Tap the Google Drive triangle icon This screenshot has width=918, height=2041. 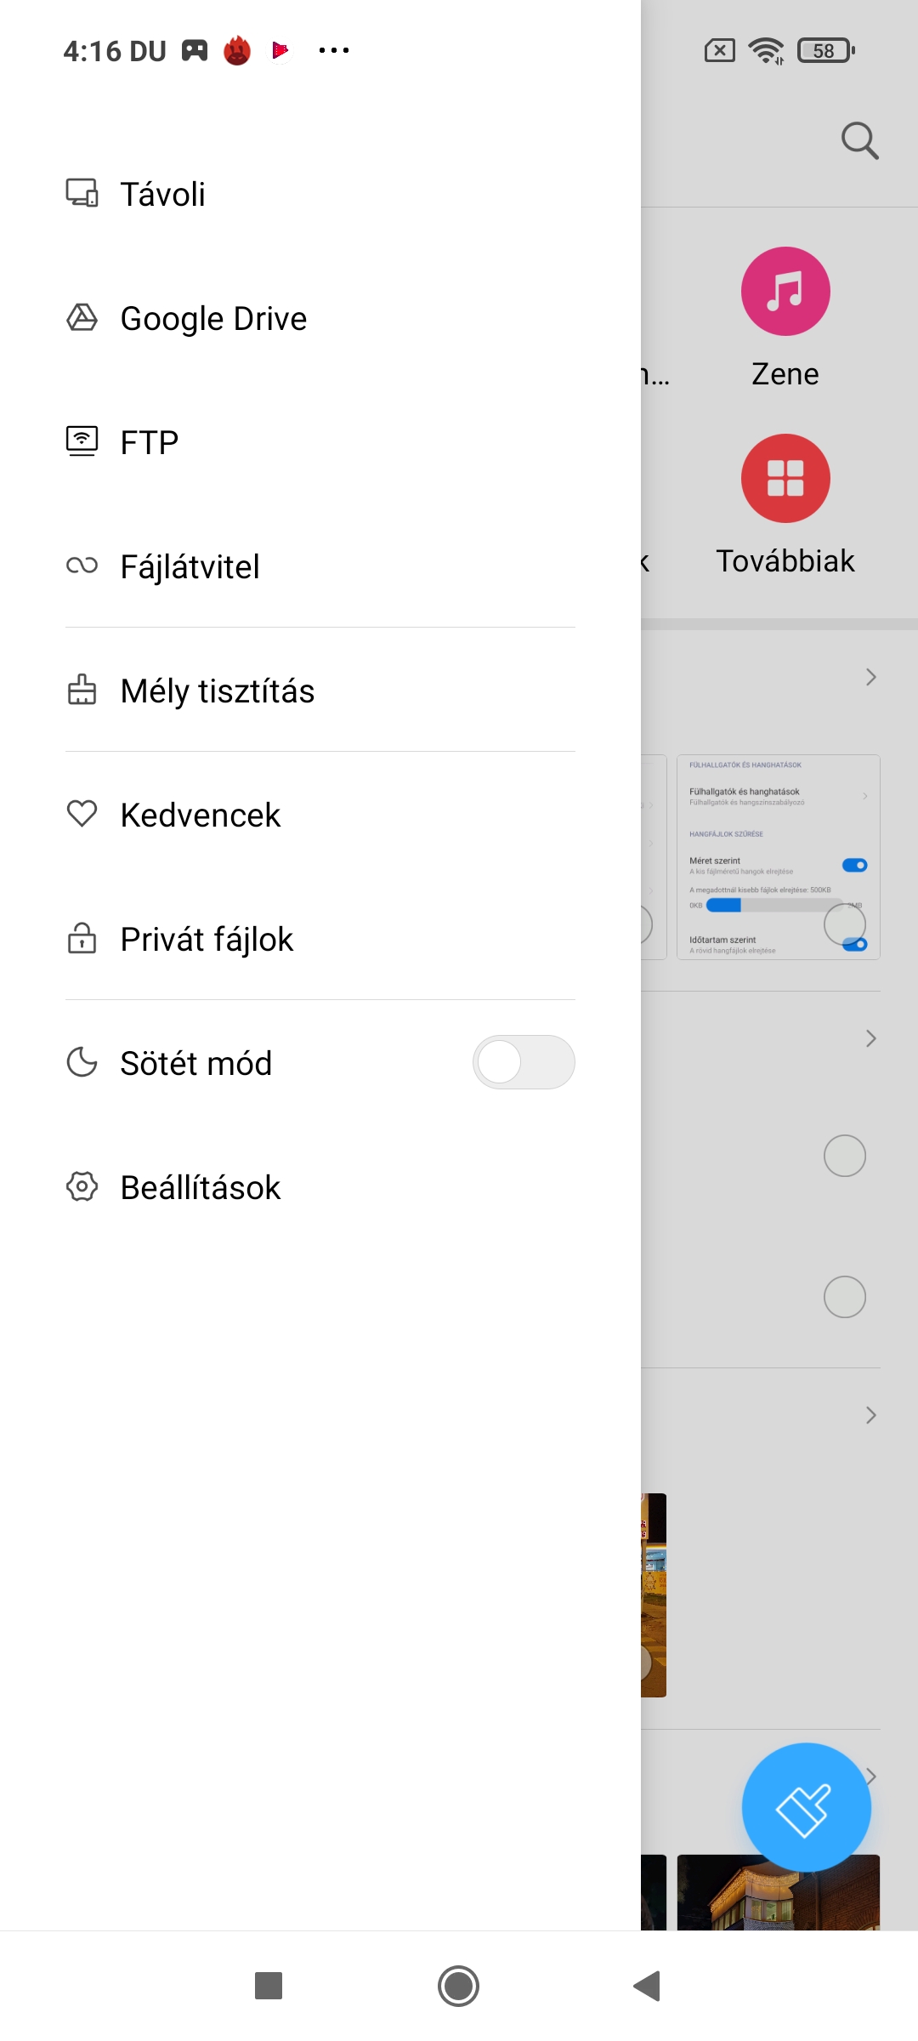pos(82,318)
